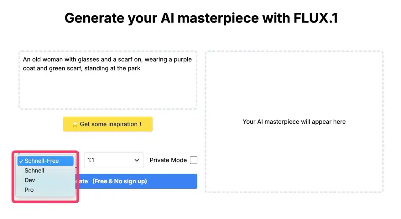Click the word "purple" in the prompt
401x219 pixels.
coord(183,59)
